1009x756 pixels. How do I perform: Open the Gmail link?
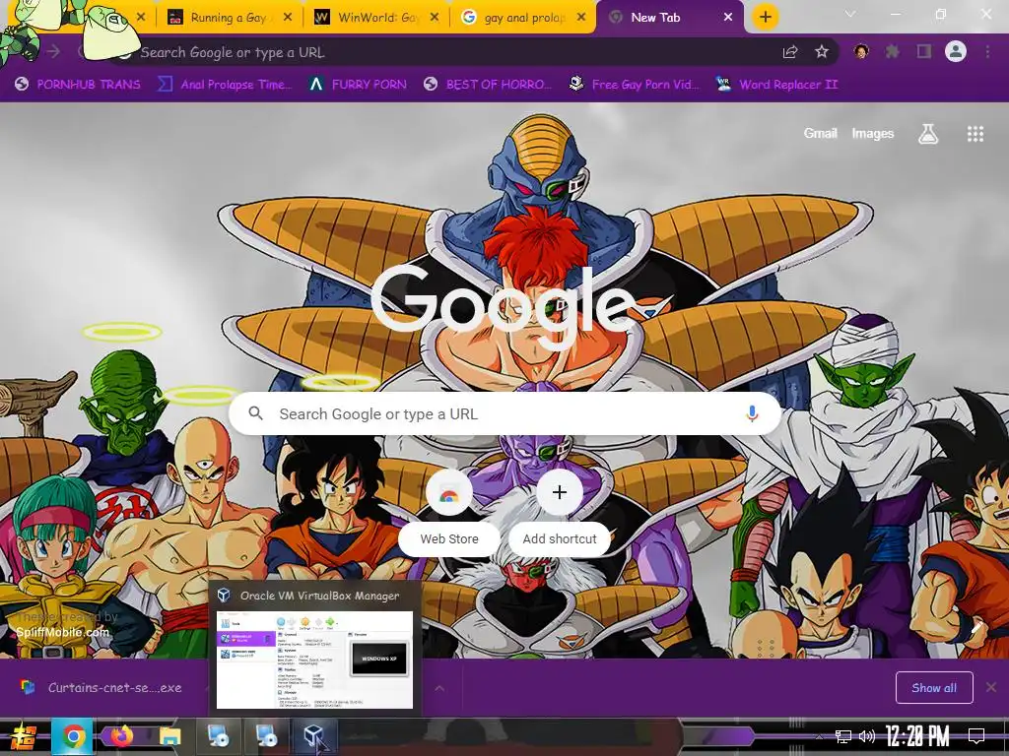pos(820,133)
